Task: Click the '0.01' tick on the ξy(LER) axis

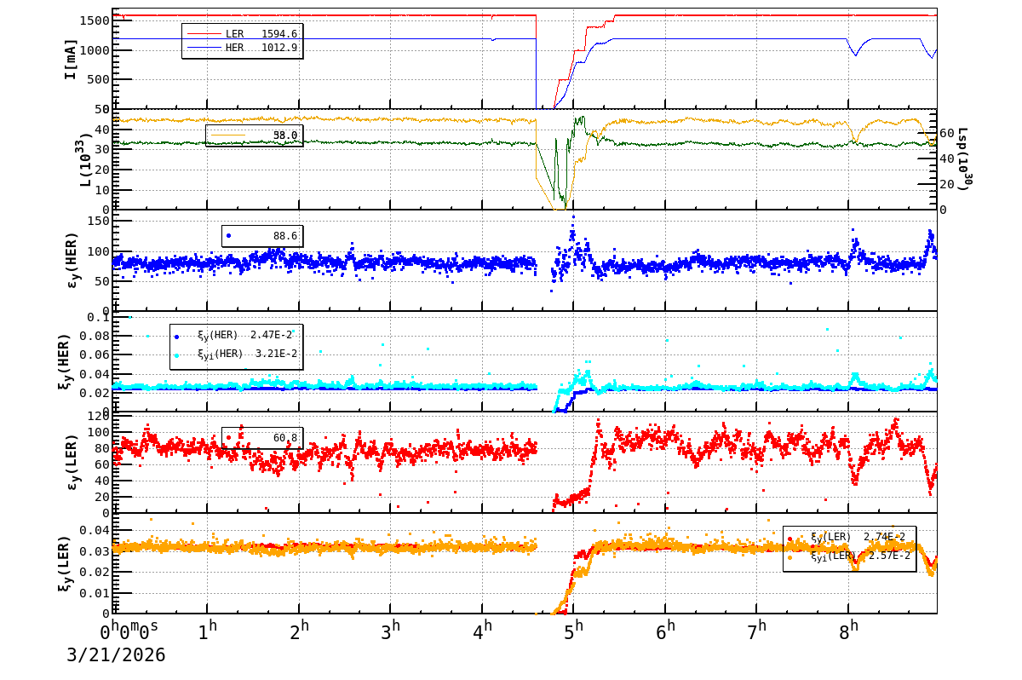Action: pos(93,592)
